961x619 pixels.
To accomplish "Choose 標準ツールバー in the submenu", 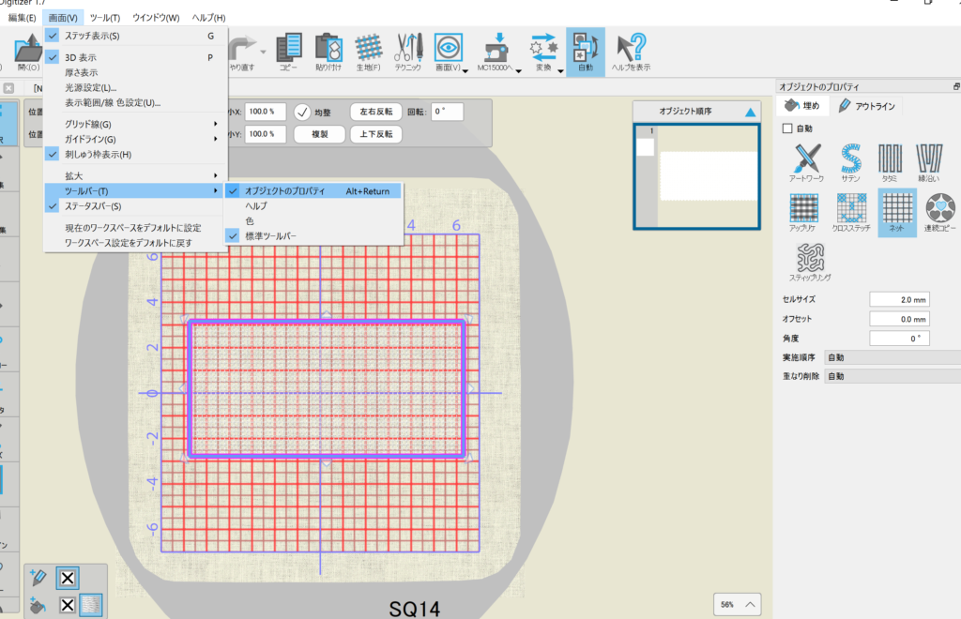I will click(270, 235).
